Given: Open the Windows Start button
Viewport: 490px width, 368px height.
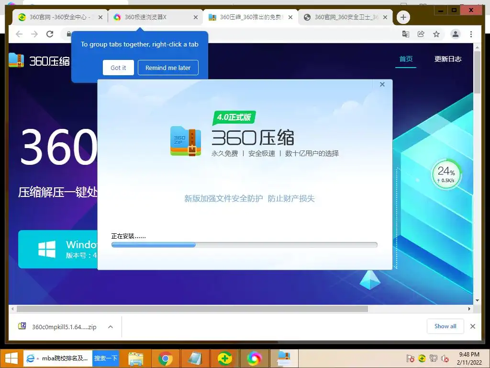Looking at the screenshot, I should 11,358.
